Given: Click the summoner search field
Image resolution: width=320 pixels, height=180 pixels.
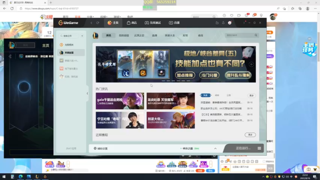Looking at the screenshot, I should click(240, 35).
